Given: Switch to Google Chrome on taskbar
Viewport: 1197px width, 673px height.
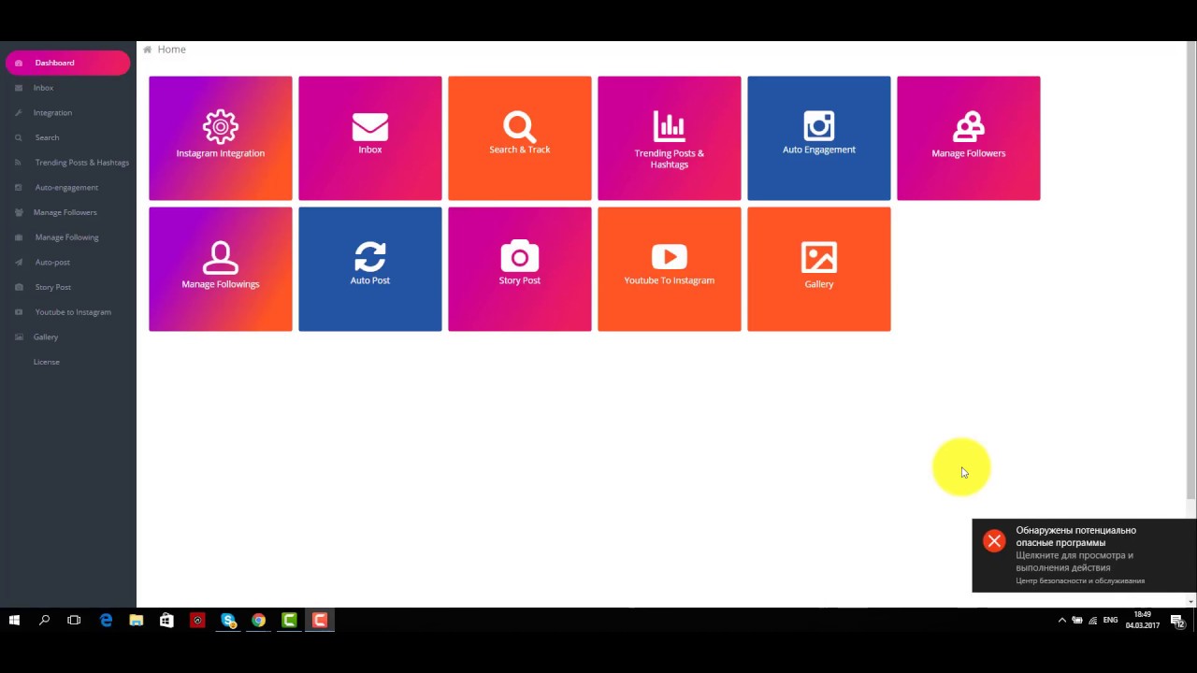Looking at the screenshot, I should (x=259, y=620).
